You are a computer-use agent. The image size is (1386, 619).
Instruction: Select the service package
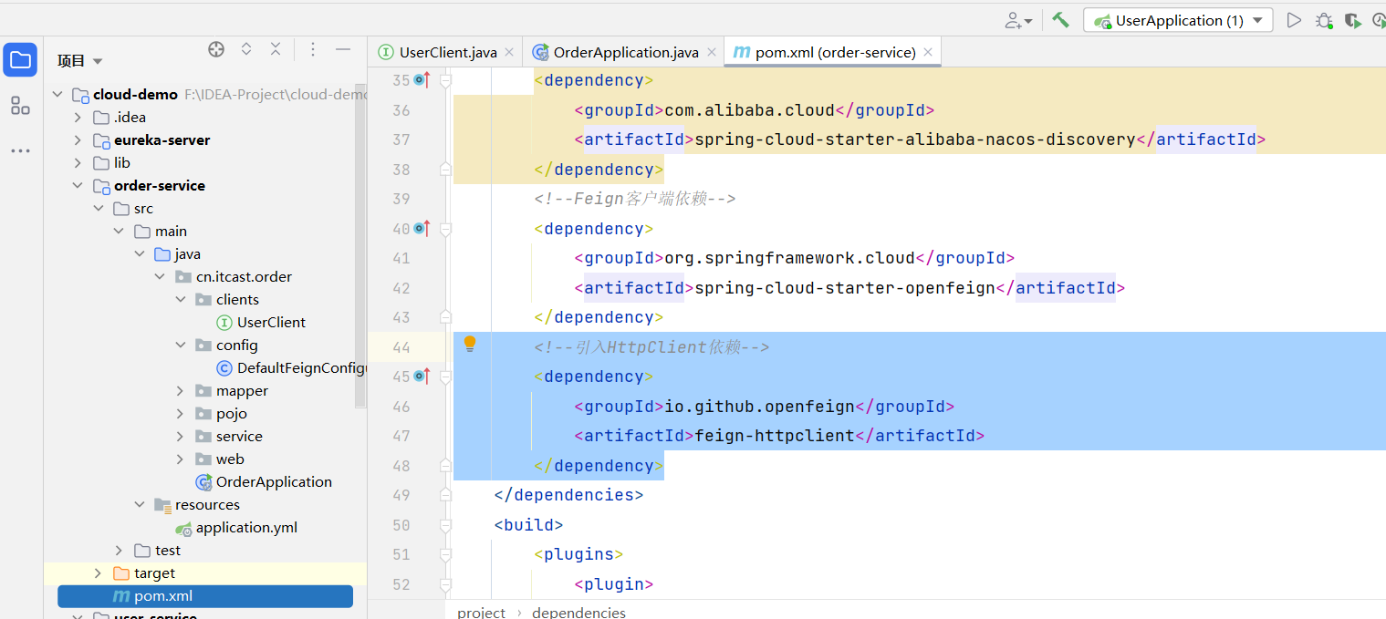click(x=239, y=437)
